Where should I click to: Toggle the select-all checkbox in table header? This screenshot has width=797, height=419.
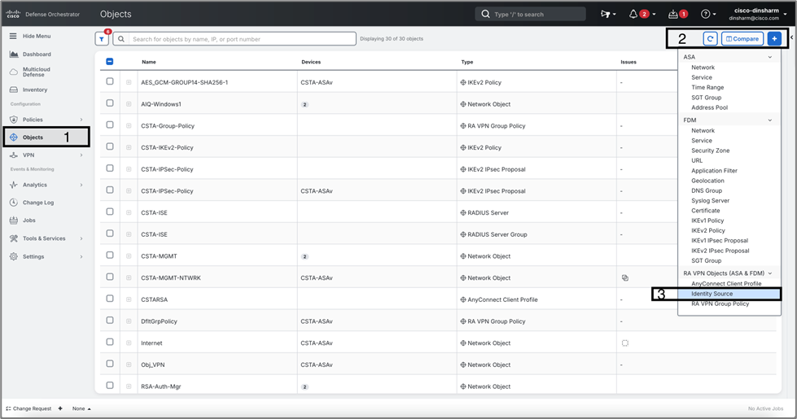pos(110,62)
